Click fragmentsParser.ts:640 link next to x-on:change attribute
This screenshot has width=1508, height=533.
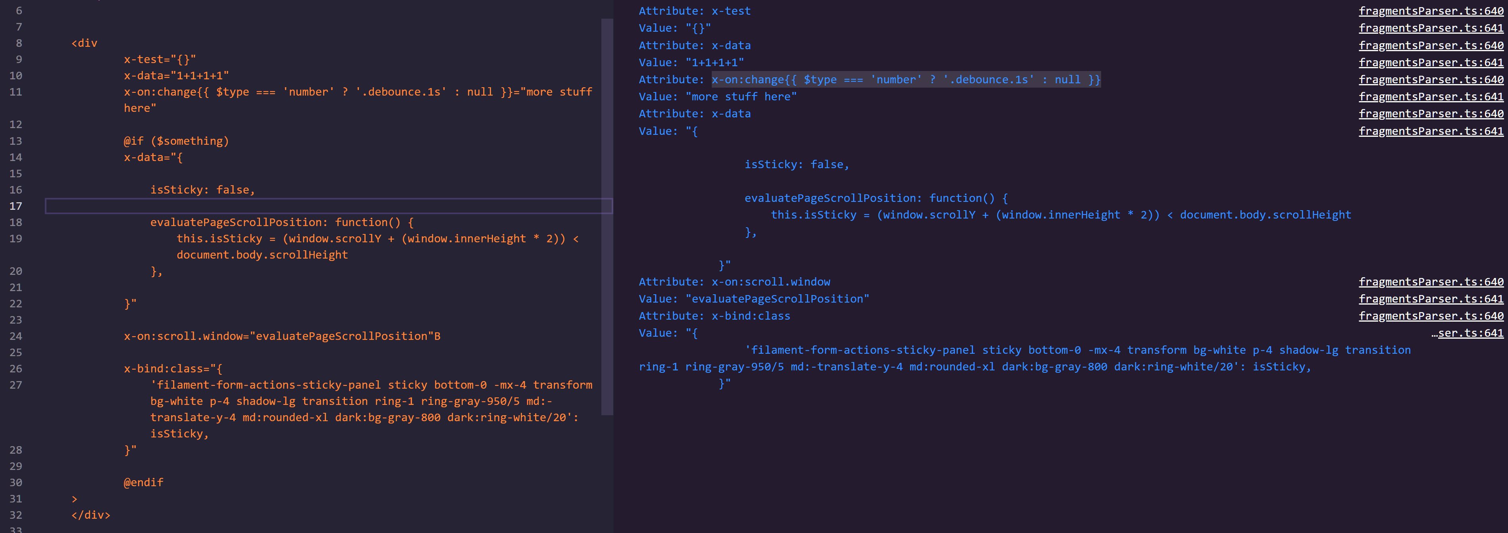pos(1430,79)
